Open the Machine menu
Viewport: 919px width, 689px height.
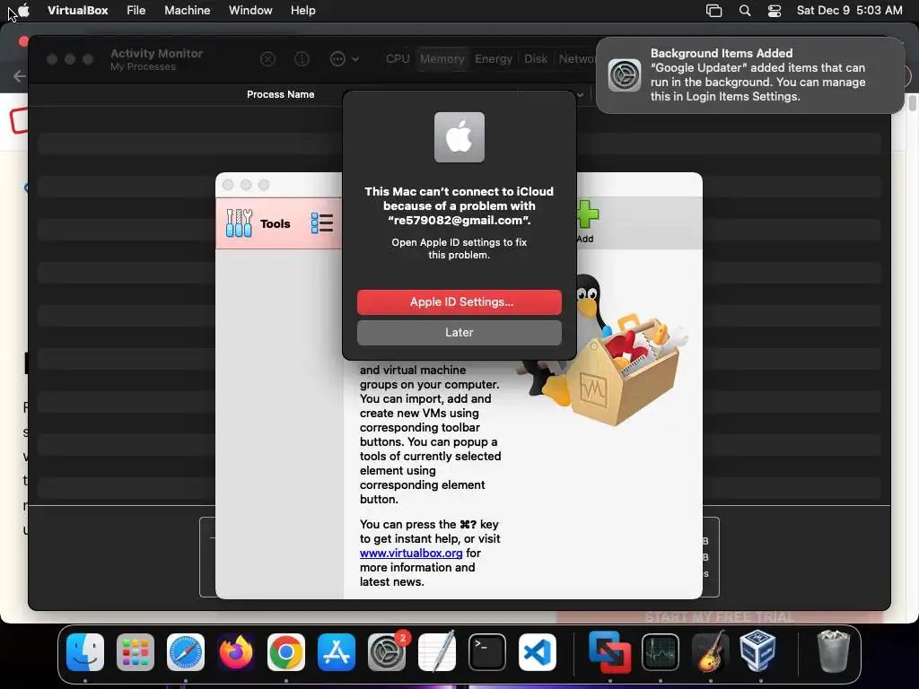coord(187,10)
